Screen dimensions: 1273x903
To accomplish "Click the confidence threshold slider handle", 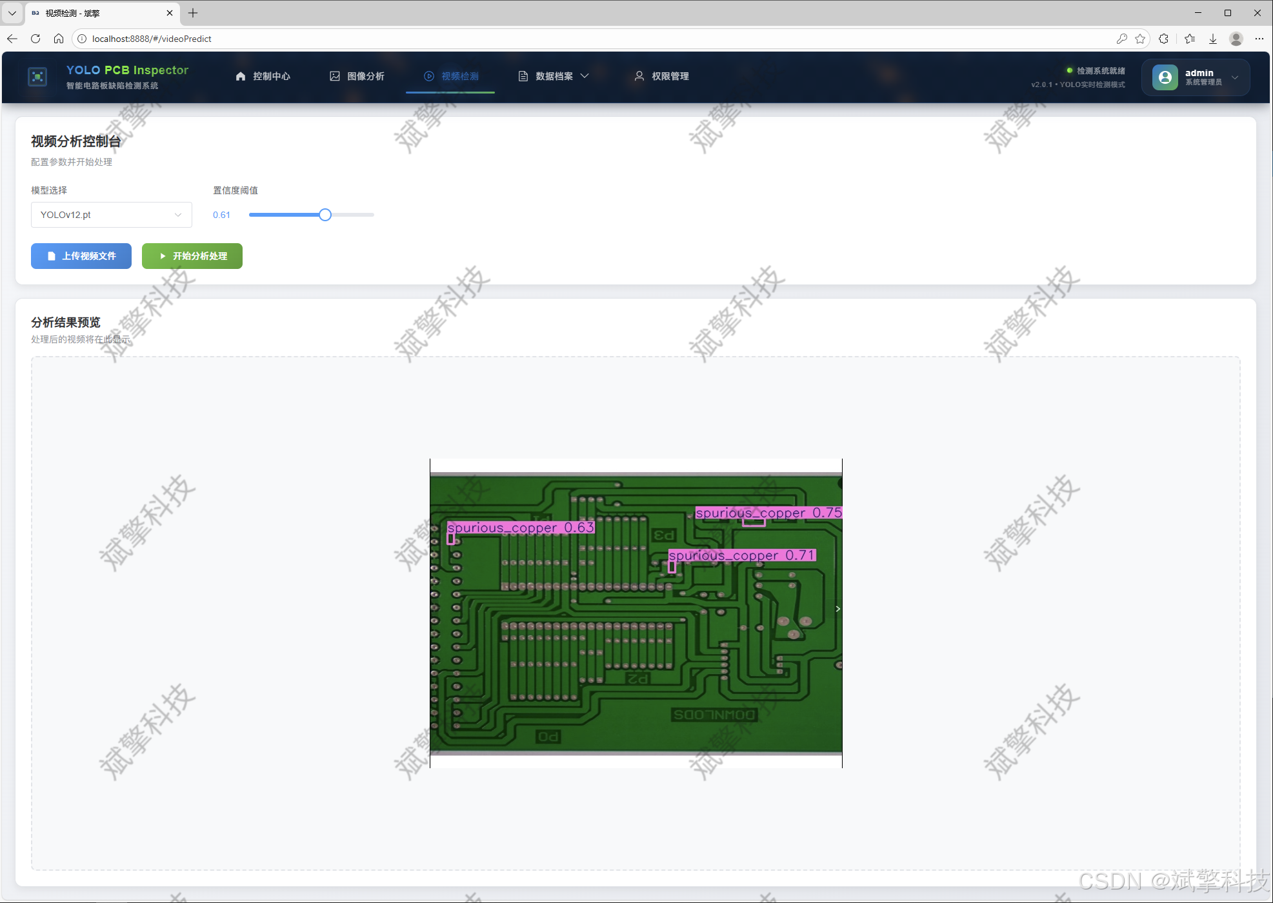I will click(325, 215).
